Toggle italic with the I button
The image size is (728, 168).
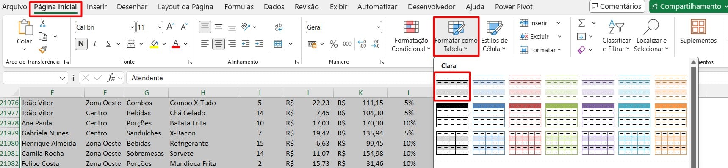click(x=94, y=43)
